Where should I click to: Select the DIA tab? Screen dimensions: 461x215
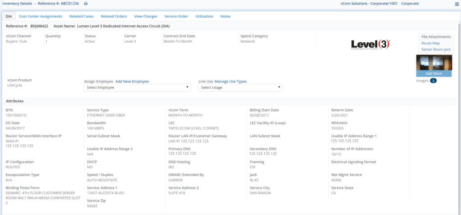9,16
